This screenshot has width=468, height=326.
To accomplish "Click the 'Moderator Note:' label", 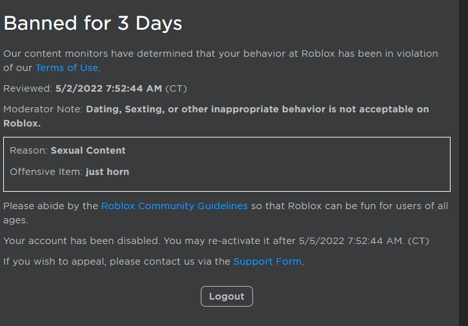I will pyautogui.click(x=43, y=109).
